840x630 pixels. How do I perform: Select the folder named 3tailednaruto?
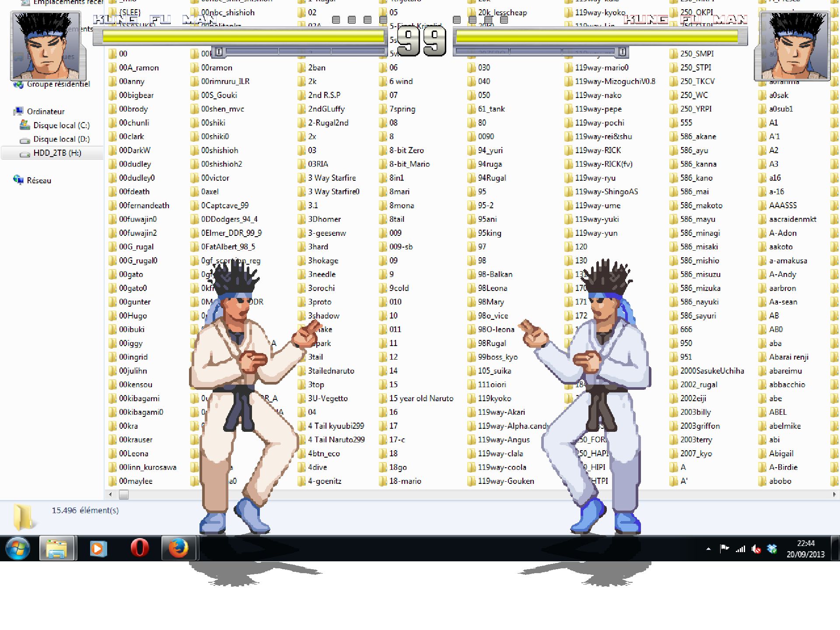point(331,371)
